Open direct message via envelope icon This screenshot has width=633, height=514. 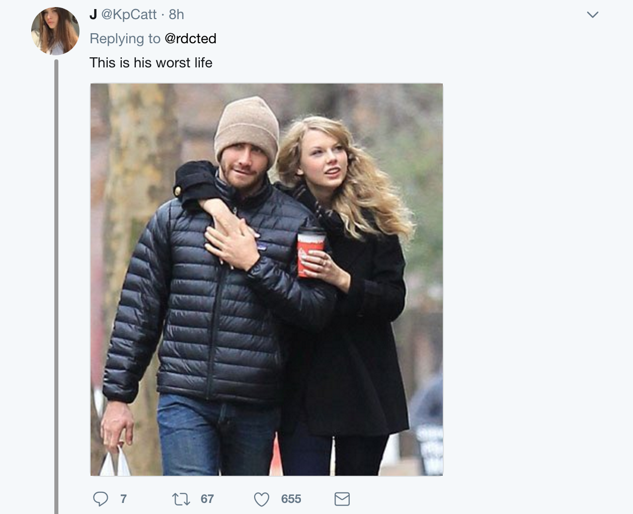[342, 499]
